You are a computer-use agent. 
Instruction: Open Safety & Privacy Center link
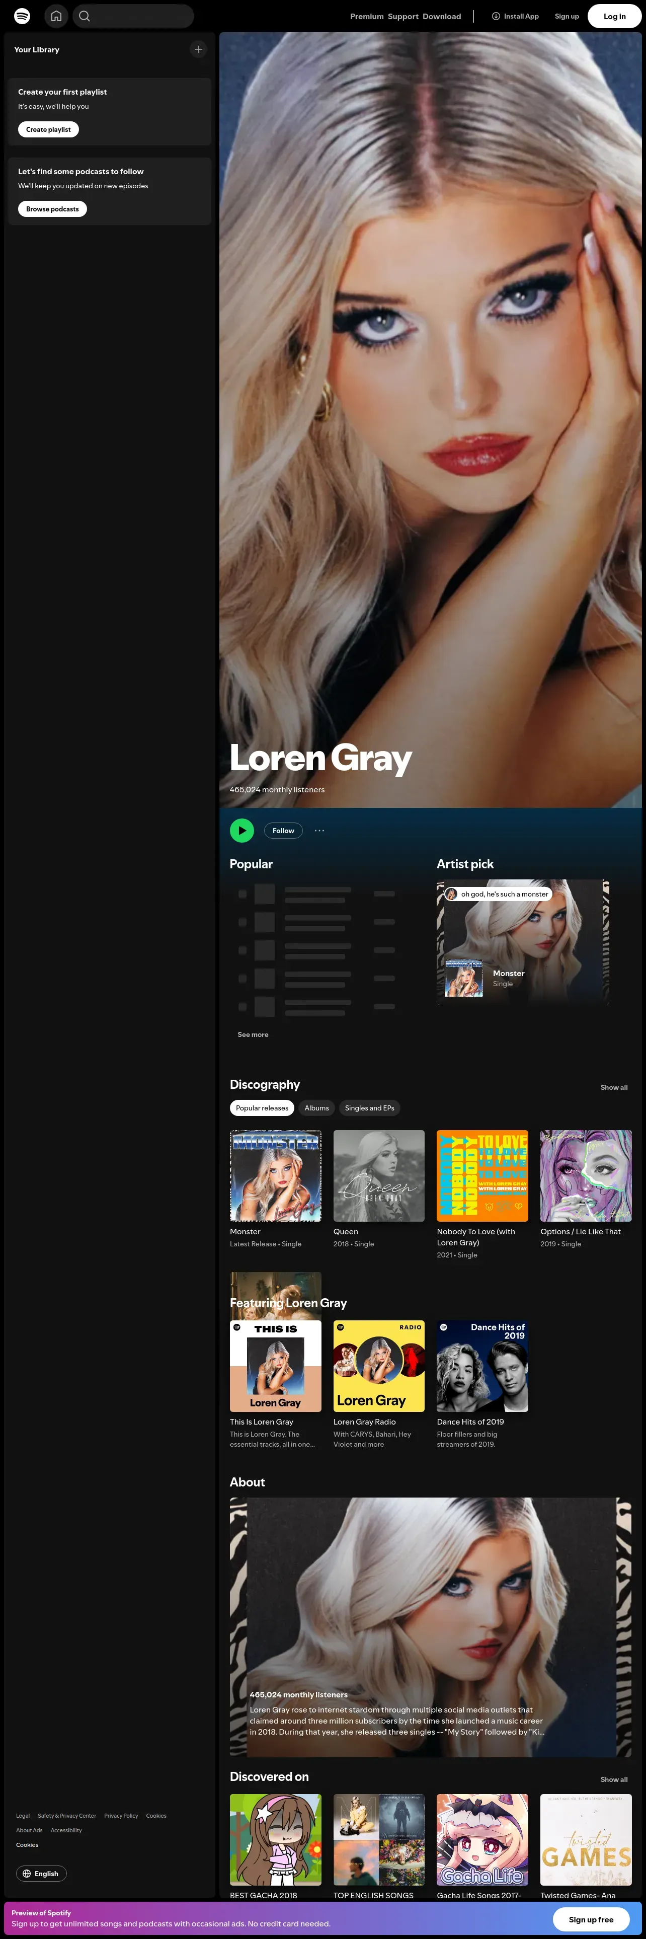tap(67, 1816)
